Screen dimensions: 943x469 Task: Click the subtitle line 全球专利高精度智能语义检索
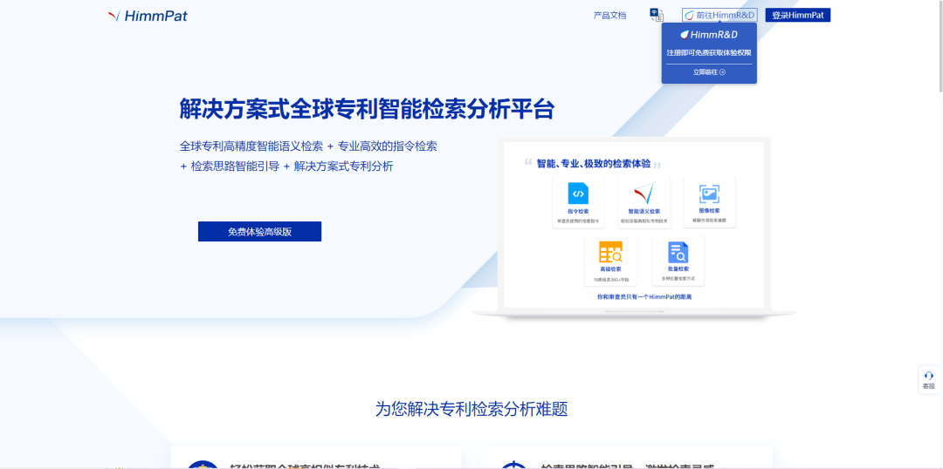251,146
